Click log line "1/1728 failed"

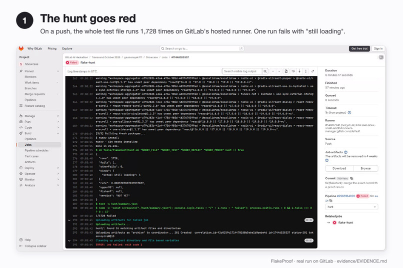point(105,216)
